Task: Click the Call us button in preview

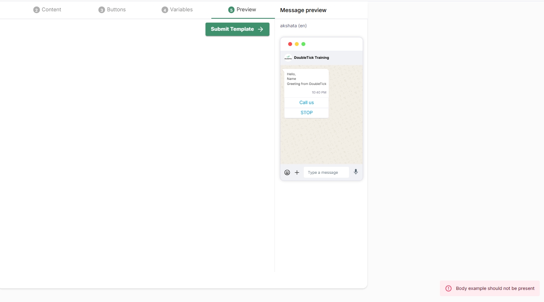Action: pos(307,102)
